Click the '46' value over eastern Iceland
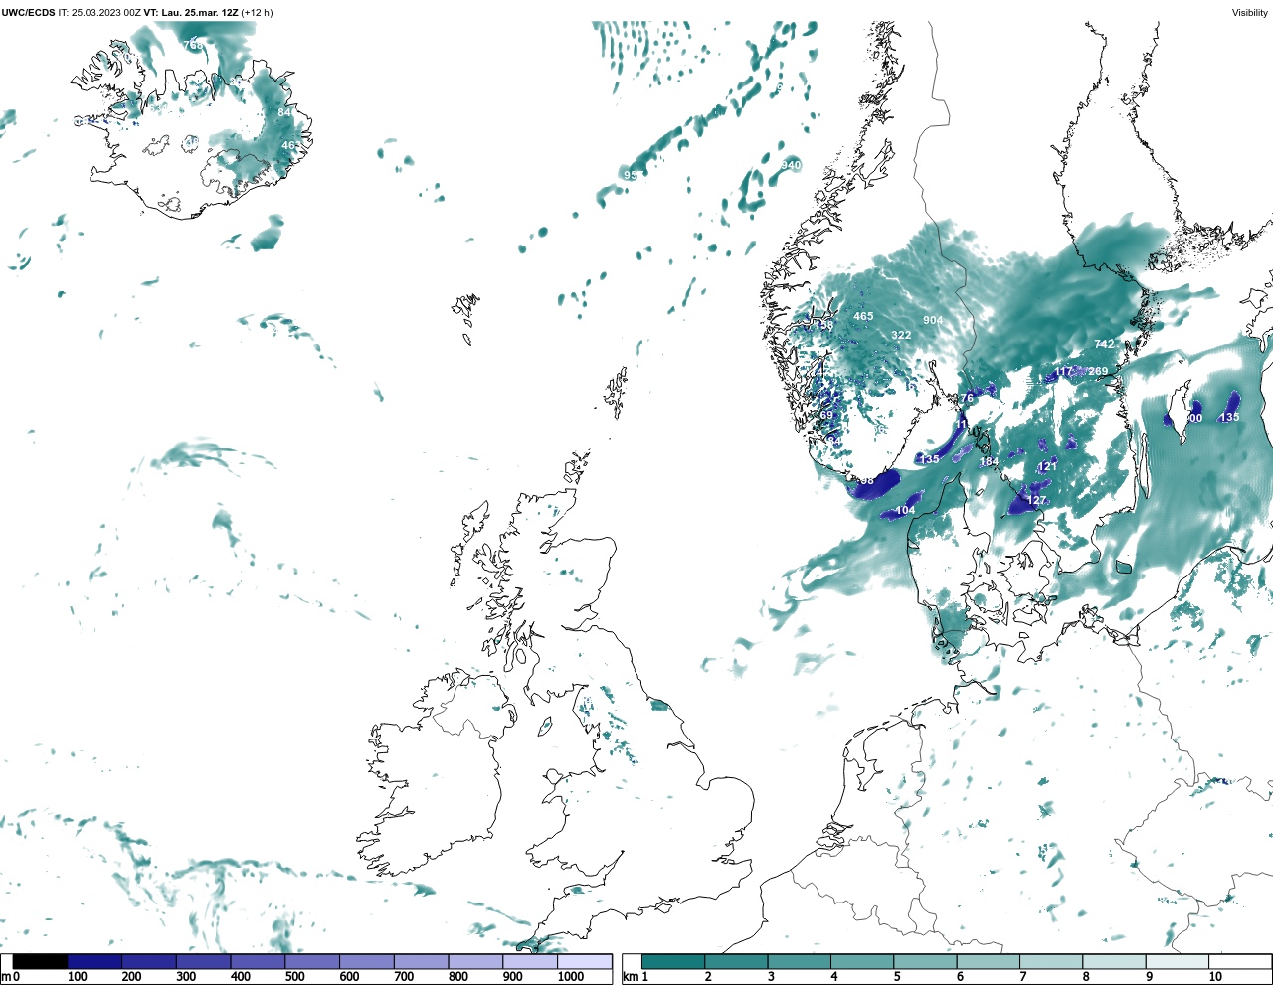Viewport: 1273px width, 985px height. point(288,146)
